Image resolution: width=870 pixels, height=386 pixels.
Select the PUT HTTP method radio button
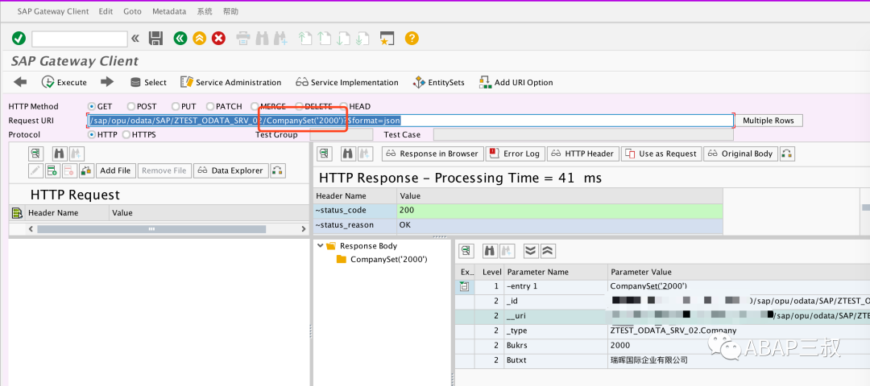coord(176,106)
